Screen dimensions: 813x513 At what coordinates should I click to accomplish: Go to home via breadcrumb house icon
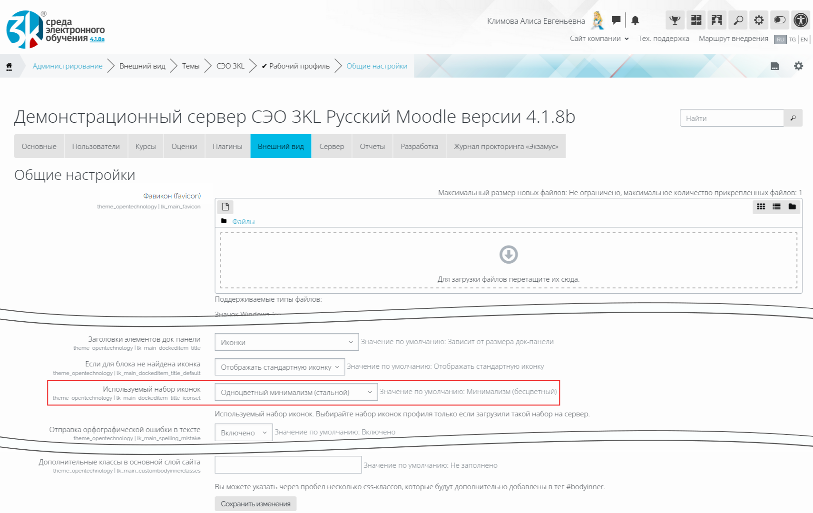9,66
